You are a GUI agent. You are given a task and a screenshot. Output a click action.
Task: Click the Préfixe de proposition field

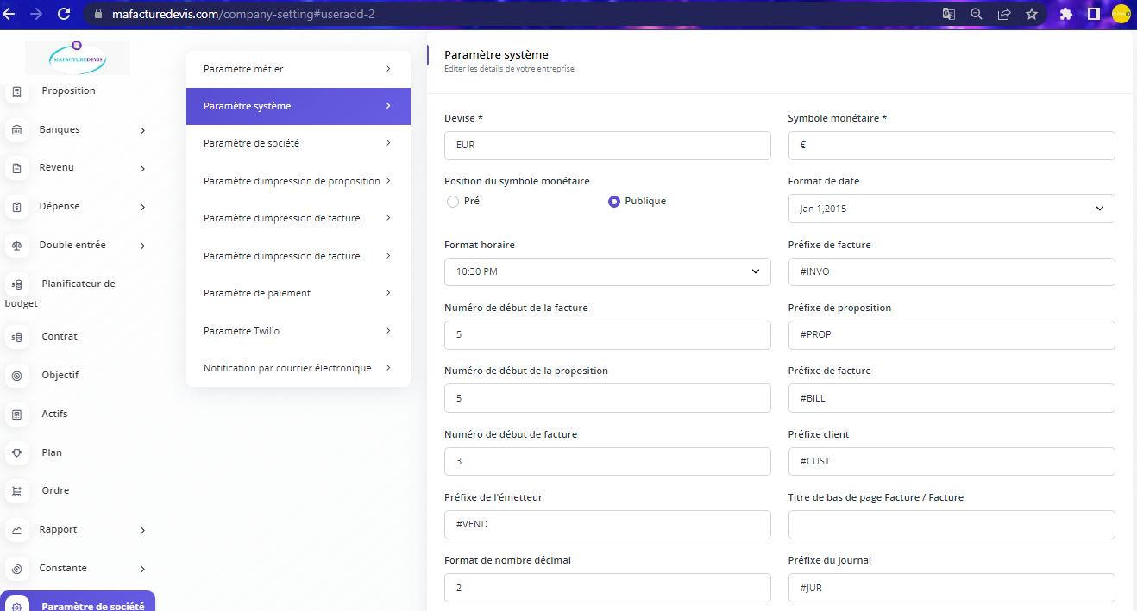[x=952, y=335]
